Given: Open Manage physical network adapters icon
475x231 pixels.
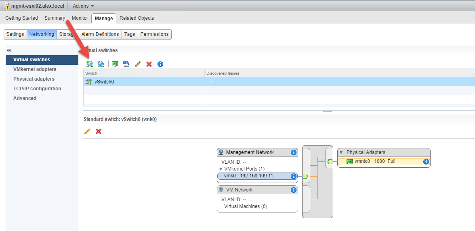Looking at the screenshot, I should click(x=115, y=64).
